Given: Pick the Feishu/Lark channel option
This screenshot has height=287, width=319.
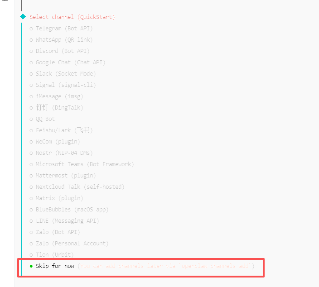Looking at the screenshot, I should click(64, 130).
